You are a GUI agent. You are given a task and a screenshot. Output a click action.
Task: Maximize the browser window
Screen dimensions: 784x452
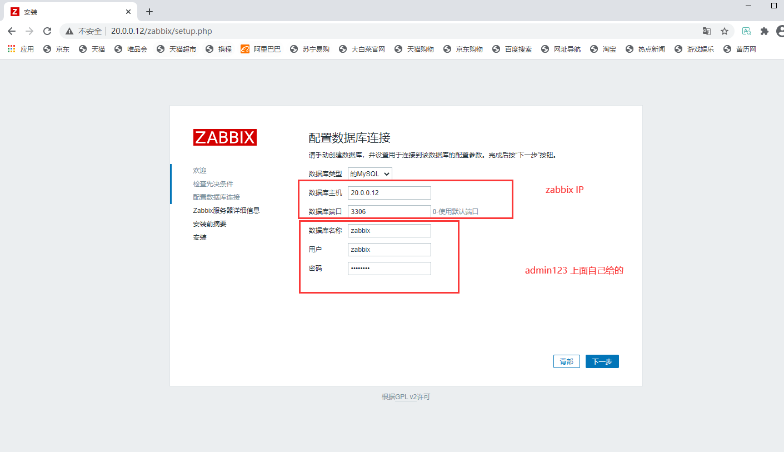click(774, 6)
